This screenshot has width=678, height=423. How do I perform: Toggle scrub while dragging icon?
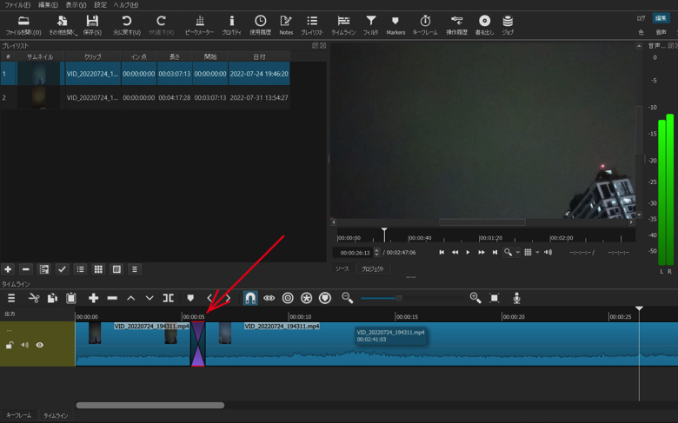269,298
